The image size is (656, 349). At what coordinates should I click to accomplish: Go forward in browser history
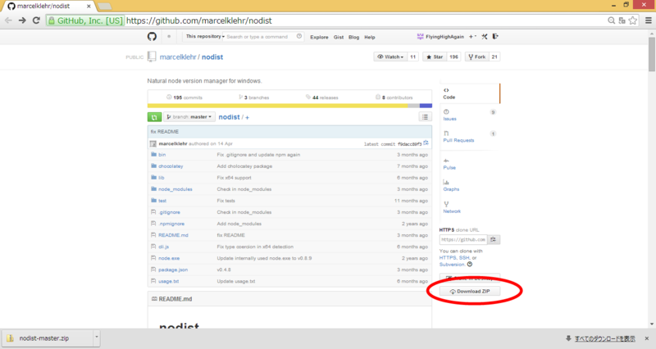tap(22, 20)
